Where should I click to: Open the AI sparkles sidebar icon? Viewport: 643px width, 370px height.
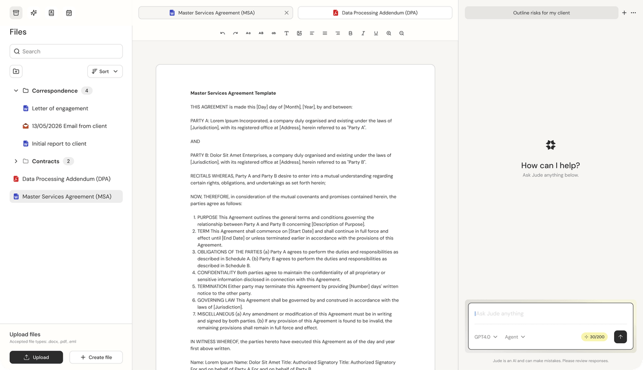pos(34,13)
